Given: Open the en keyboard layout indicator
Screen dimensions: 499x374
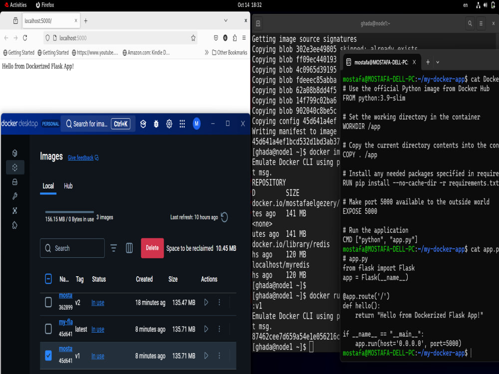Looking at the screenshot, I should [465, 5].
